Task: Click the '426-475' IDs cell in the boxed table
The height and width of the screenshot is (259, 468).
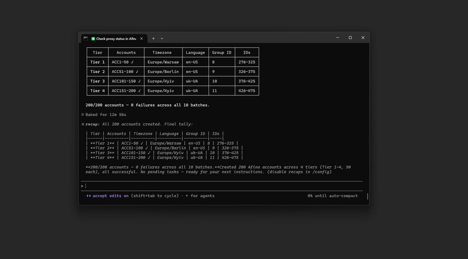Action: (247, 91)
